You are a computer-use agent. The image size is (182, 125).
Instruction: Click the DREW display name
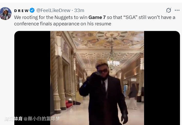click(x=21, y=11)
